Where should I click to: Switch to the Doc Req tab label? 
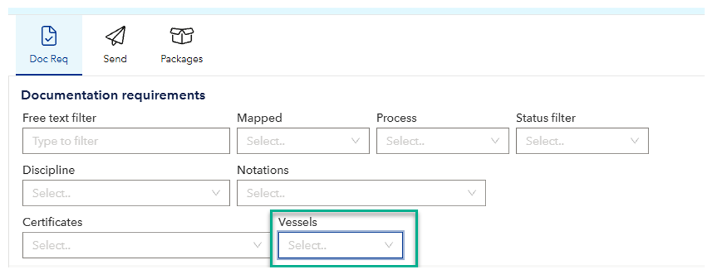click(49, 59)
